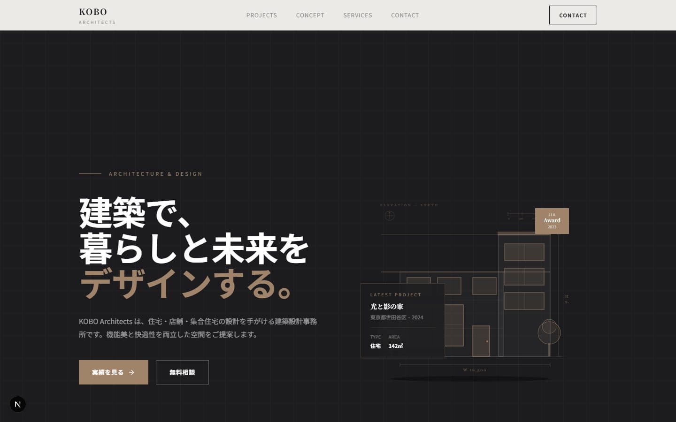Open the CONCEPT nav item

(x=310, y=15)
